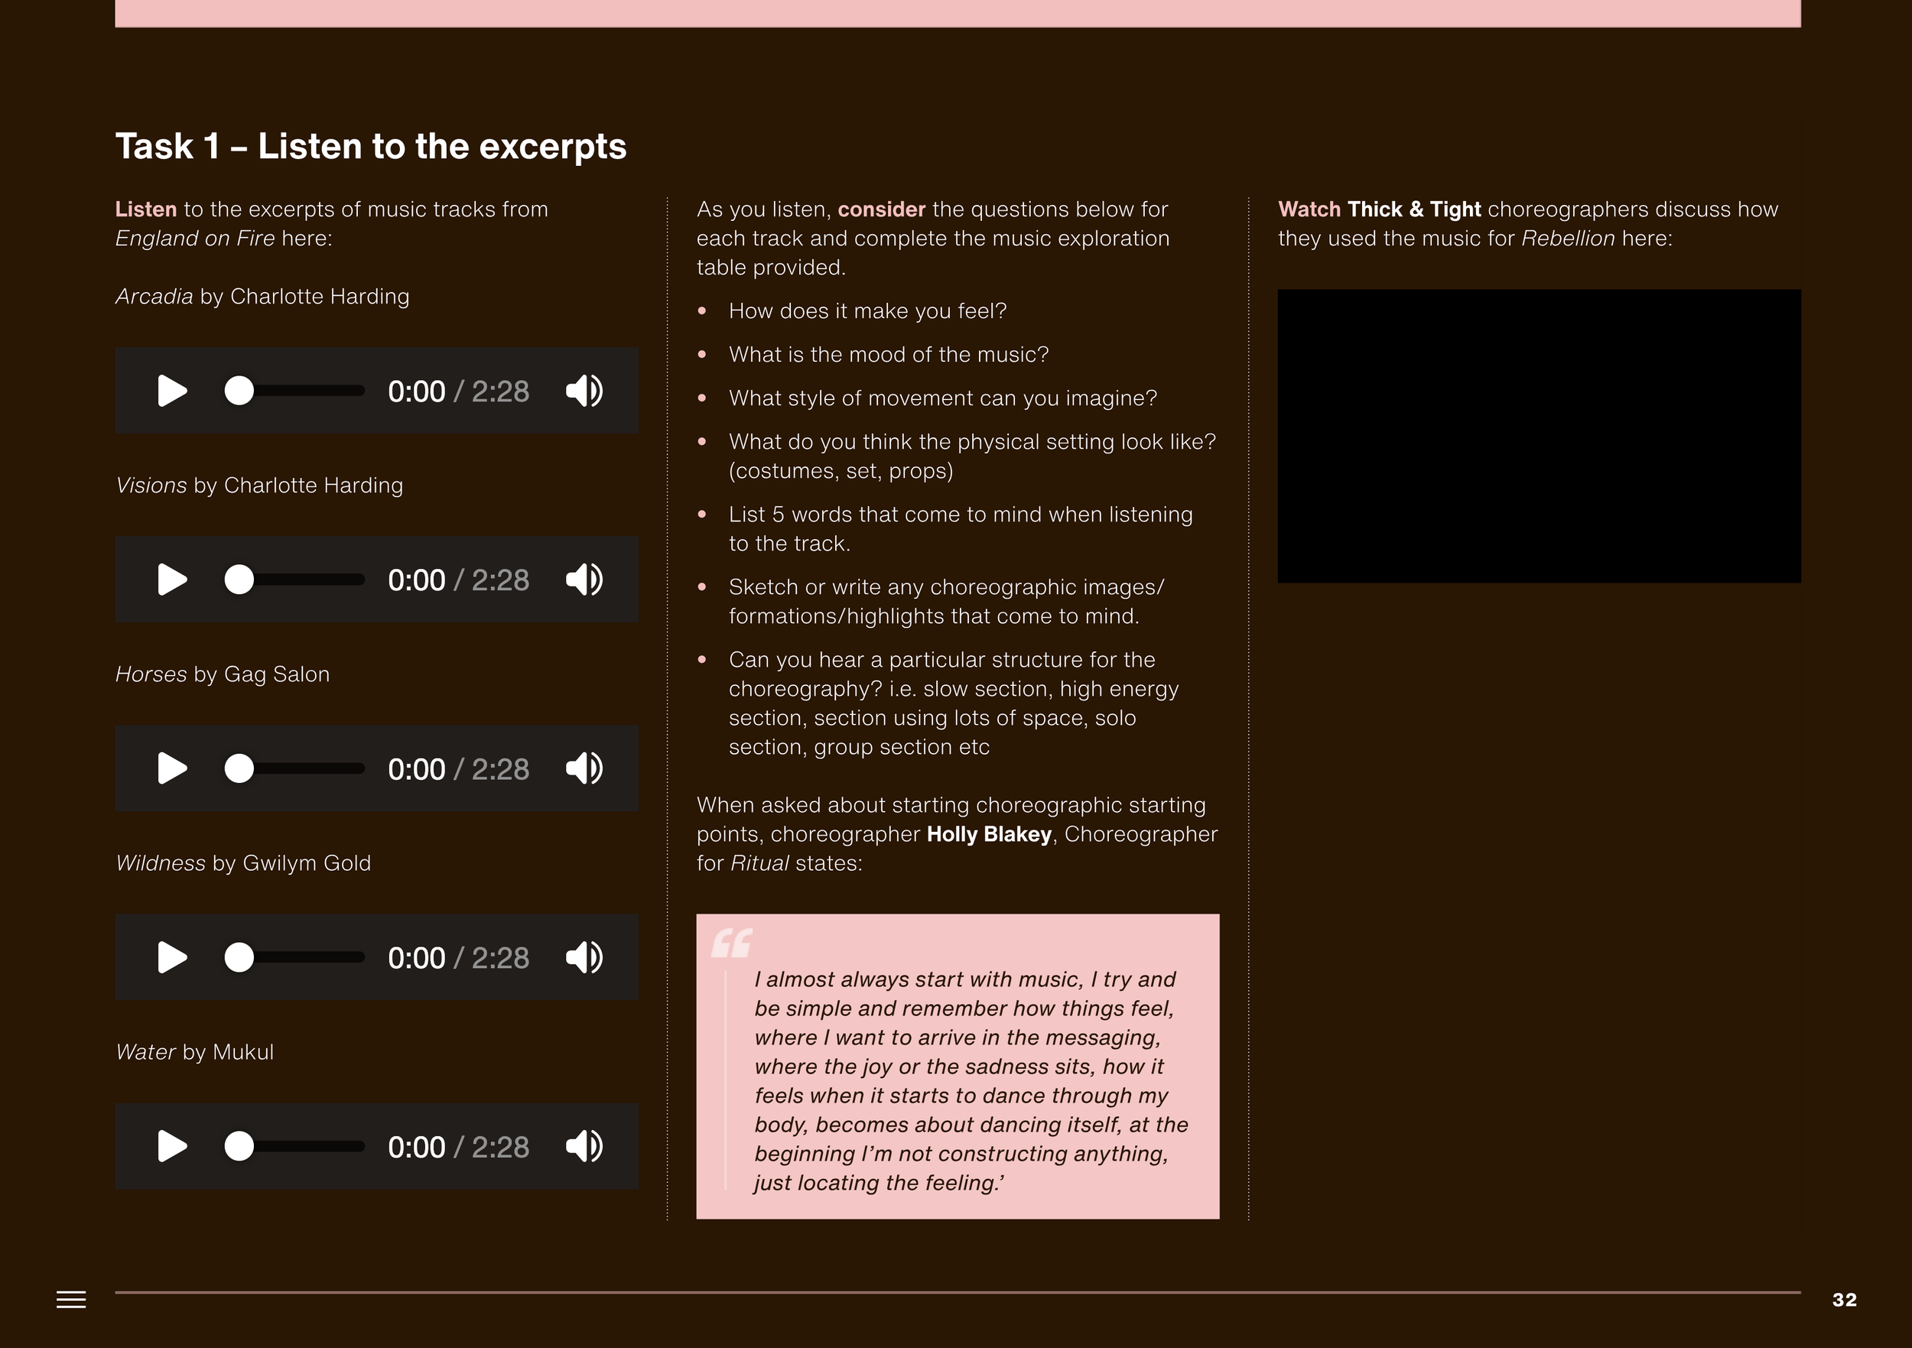Screen dimensions: 1912x1348
Task: Click the pink 'consider' keyword
Action: pyautogui.click(x=882, y=209)
